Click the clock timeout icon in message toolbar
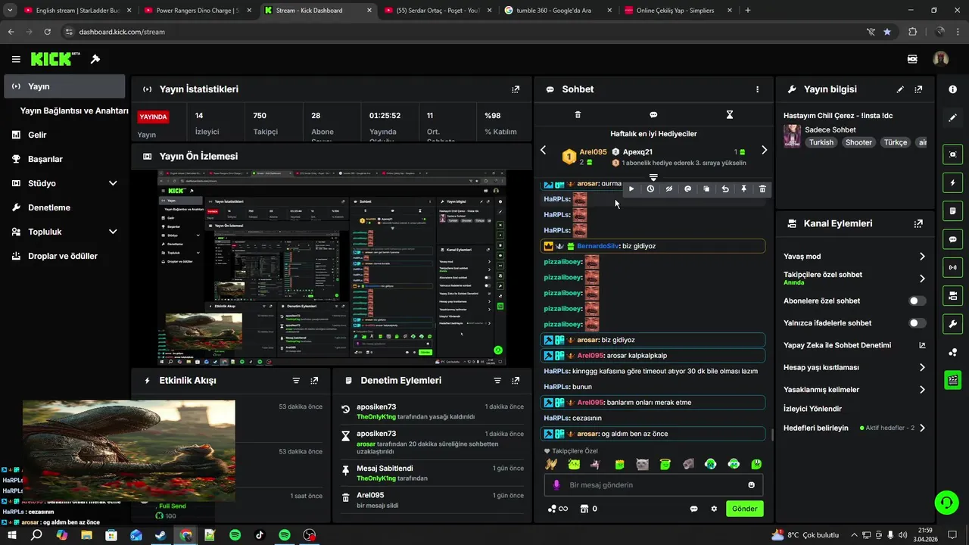Image resolution: width=969 pixels, height=545 pixels. 650,189
